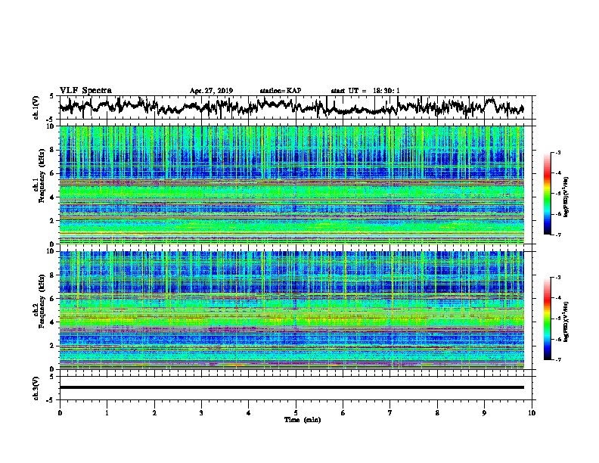This screenshot has width=599, height=463.
Task: Click the ch.3 flat black trace line
Action: (291, 387)
